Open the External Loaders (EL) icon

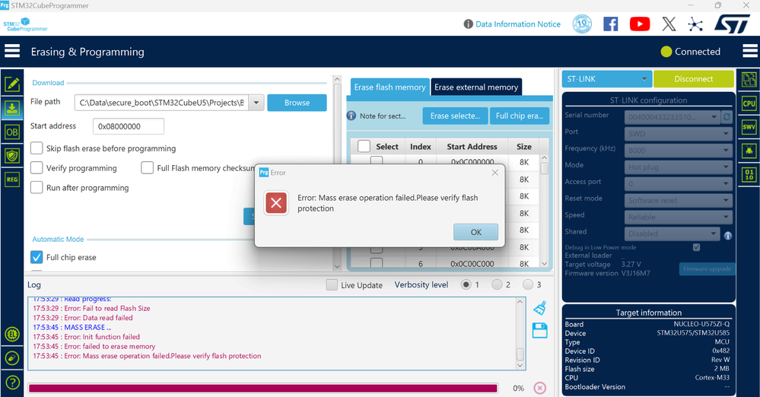click(x=12, y=334)
